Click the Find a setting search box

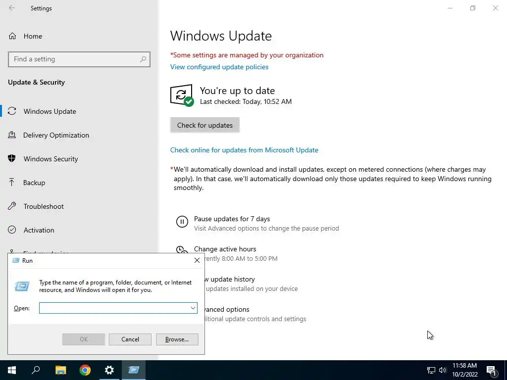pos(79,59)
